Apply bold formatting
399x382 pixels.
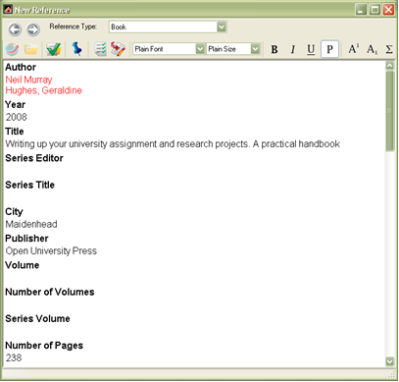click(x=274, y=49)
